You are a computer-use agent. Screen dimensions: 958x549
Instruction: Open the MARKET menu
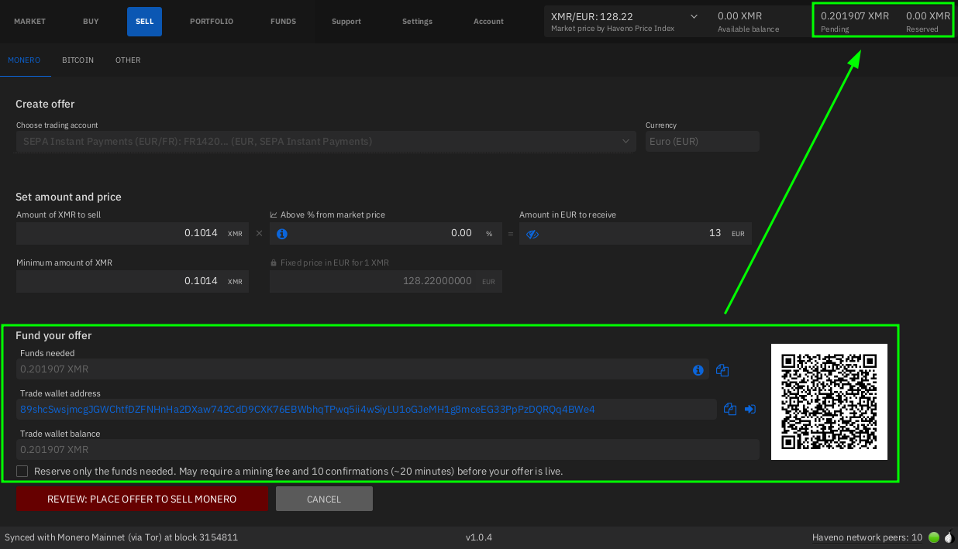coord(29,22)
